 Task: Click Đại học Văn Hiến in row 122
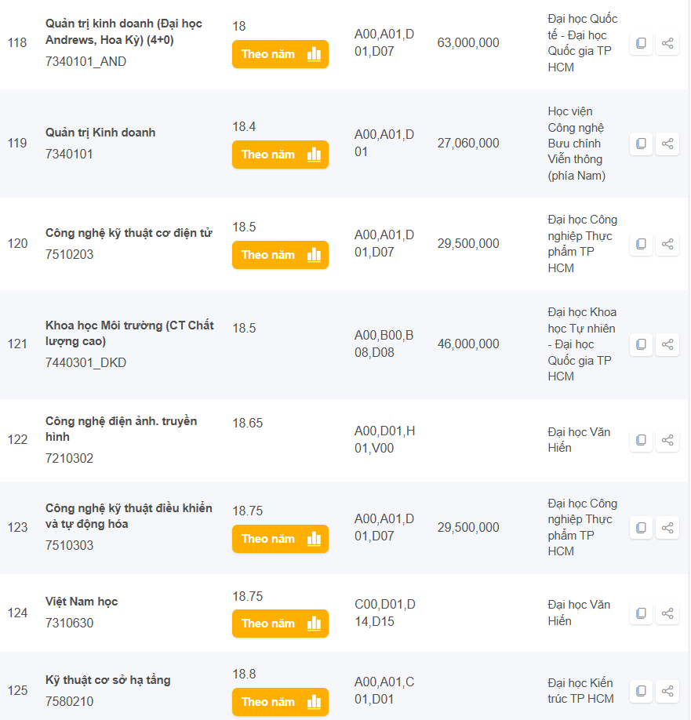pos(579,440)
